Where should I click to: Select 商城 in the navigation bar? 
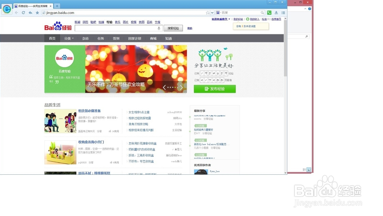tap(153, 38)
